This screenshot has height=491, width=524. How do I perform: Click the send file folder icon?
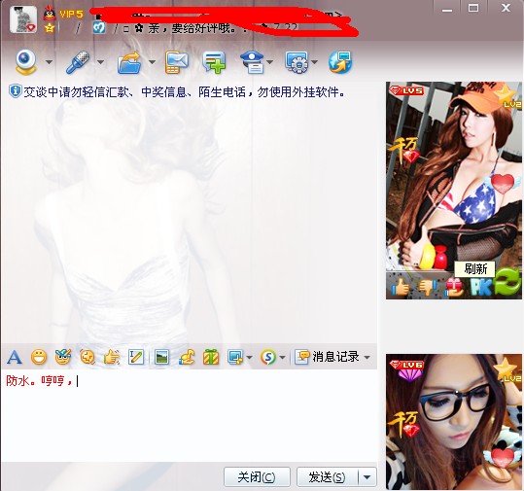tap(129, 62)
